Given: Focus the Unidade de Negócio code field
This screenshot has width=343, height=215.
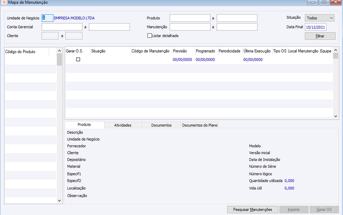Looking at the screenshot, I should click(x=47, y=18).
